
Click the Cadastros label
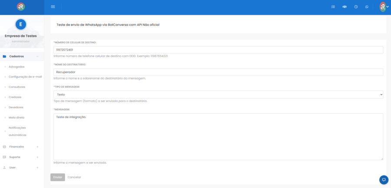click(x=17, y=56)
